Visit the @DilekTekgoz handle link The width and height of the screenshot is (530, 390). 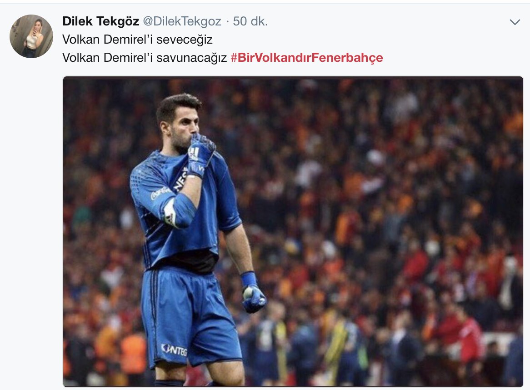click(182, 21)
